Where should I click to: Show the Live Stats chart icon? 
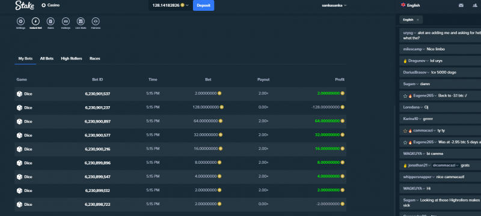[81, 22]
